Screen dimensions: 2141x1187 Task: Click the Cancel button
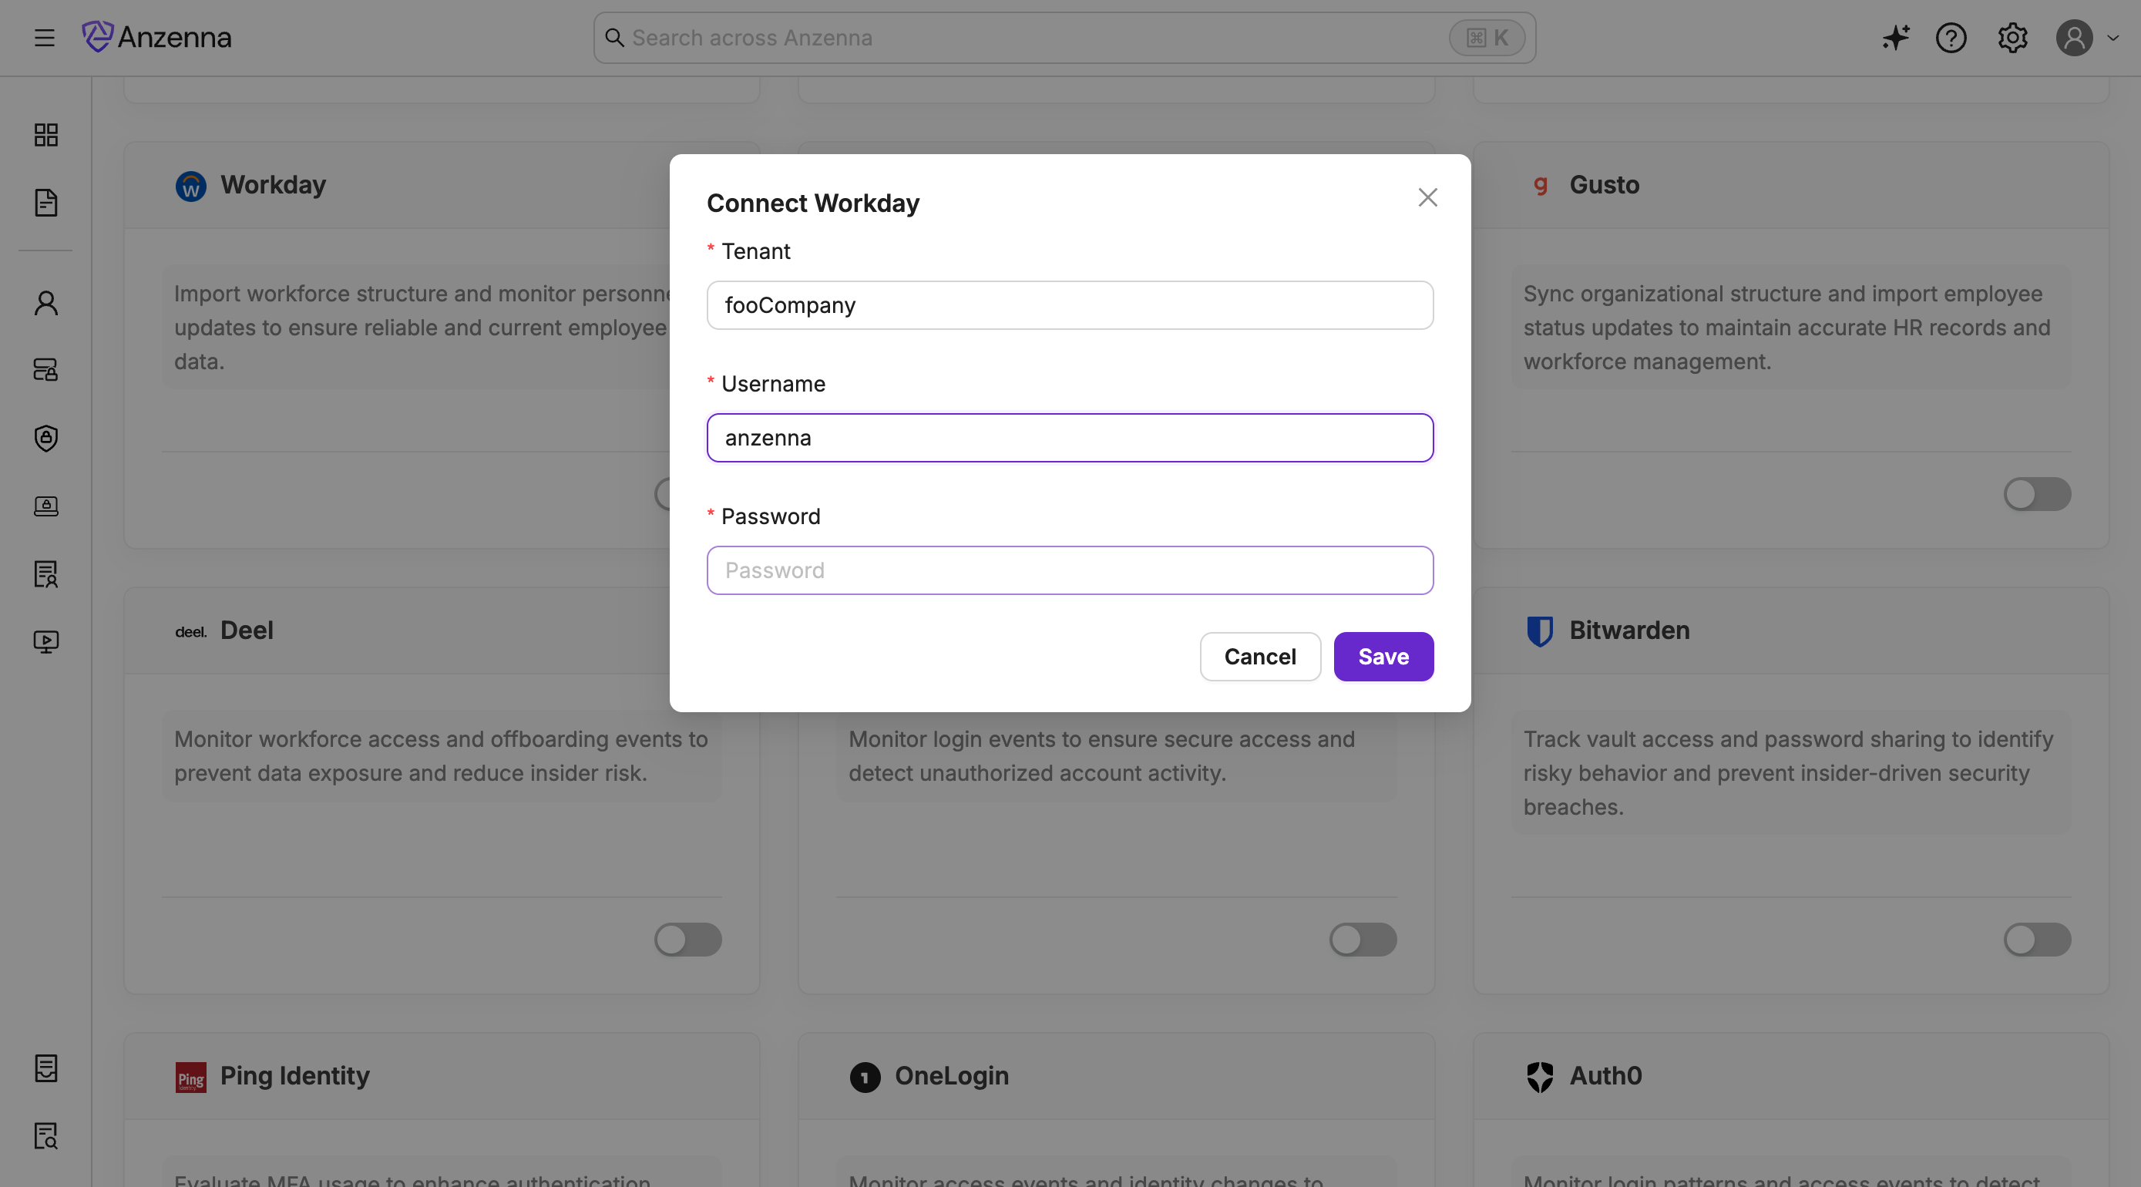coord(1259,657)
